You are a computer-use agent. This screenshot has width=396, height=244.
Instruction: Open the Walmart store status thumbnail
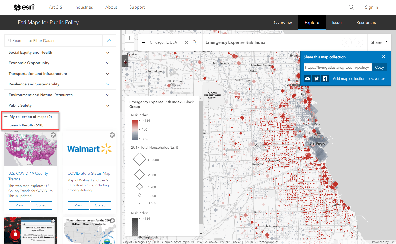point(89,149)
